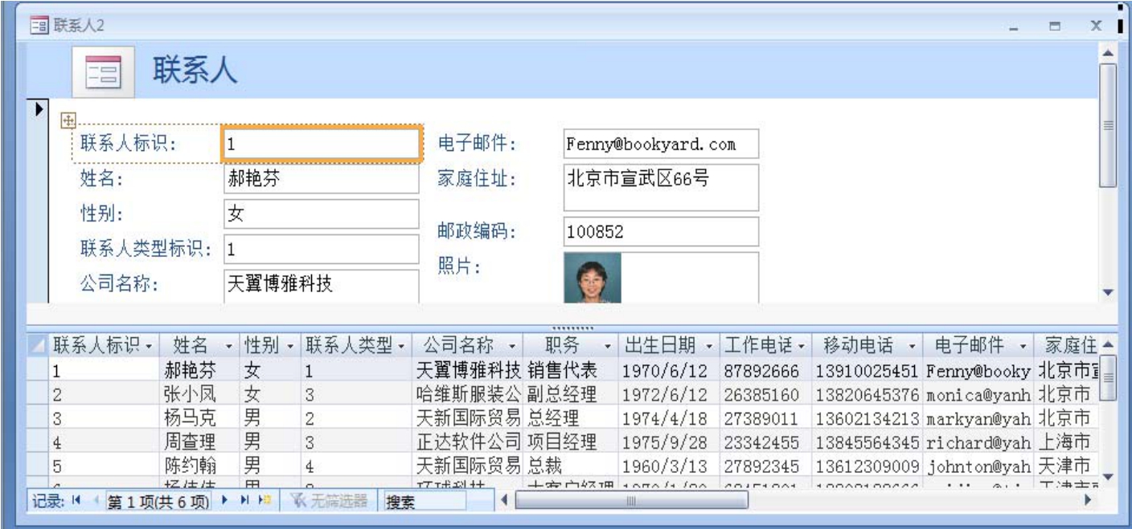The width and height of the screenshot is (1132, 529).
Task: Click the 电子邮件 field with Fenny@bookyard.com
Action: point(660,144)
